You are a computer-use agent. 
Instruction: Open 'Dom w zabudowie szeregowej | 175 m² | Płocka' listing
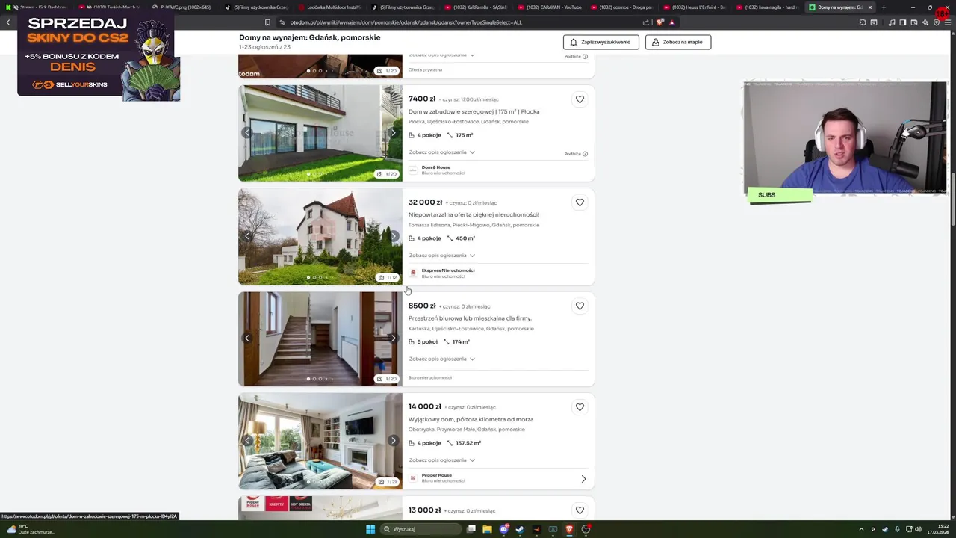point(474,112)
